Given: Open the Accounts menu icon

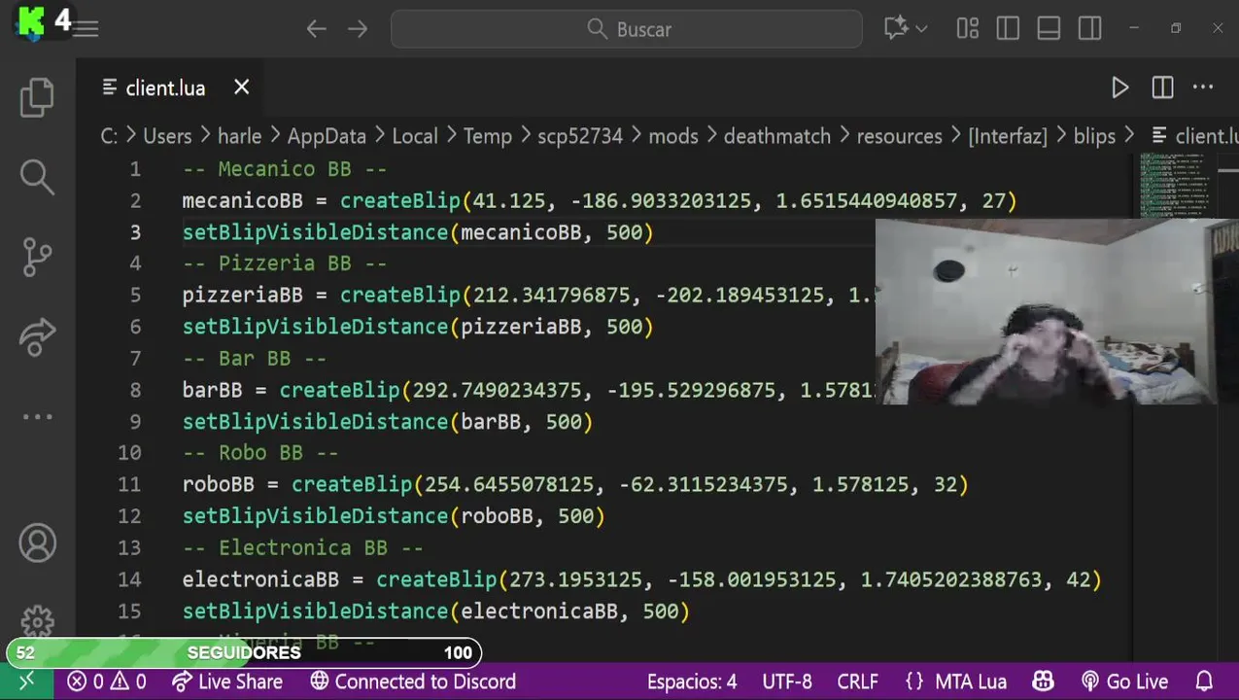Looking at the screenshot, I should 37,543.
